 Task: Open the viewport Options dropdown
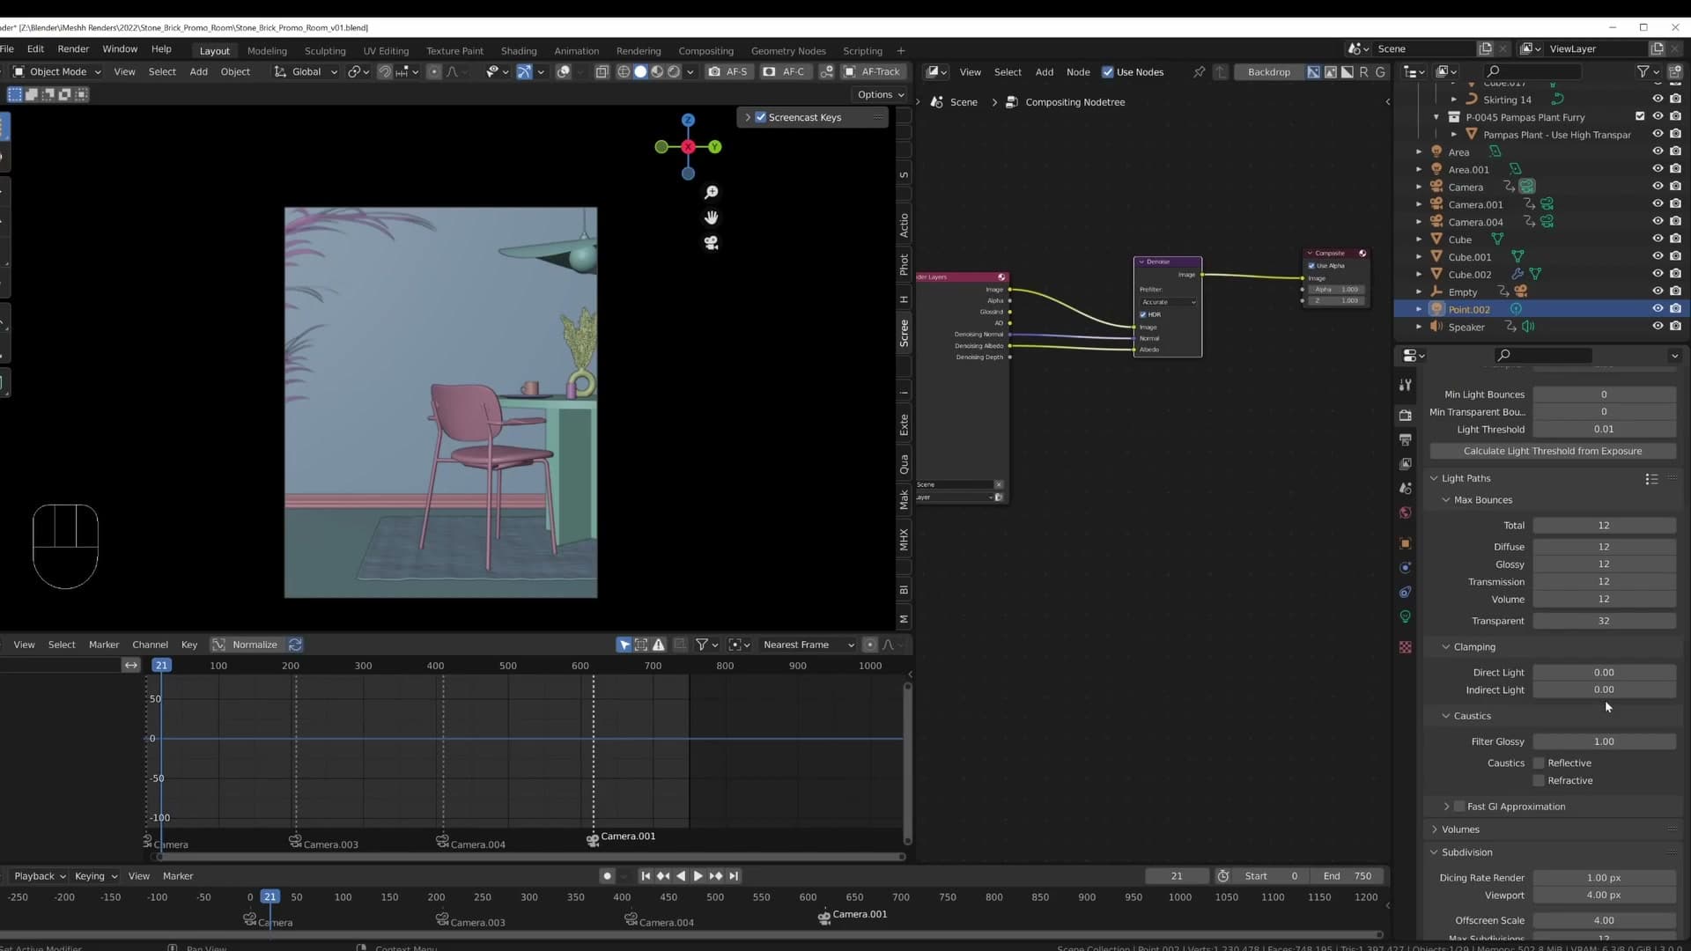click(880, 94)
